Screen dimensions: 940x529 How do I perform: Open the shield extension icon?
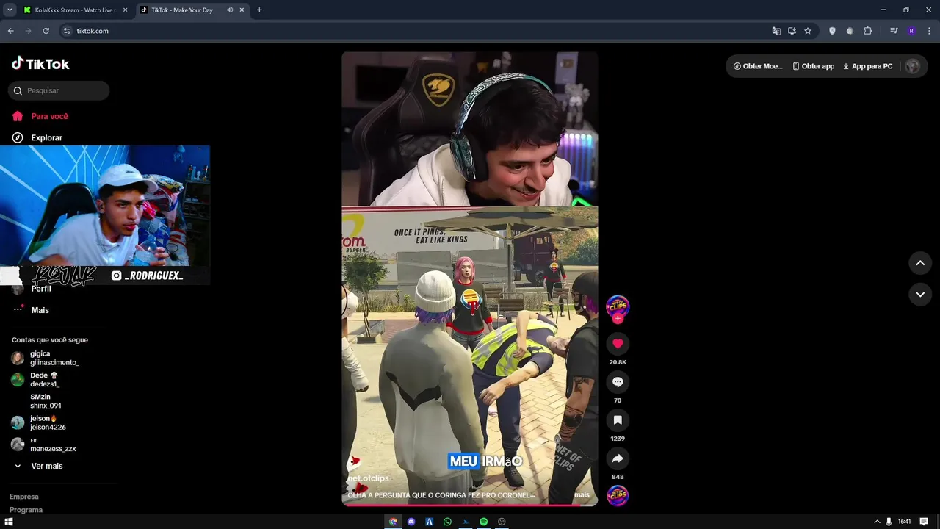(832, 31)
